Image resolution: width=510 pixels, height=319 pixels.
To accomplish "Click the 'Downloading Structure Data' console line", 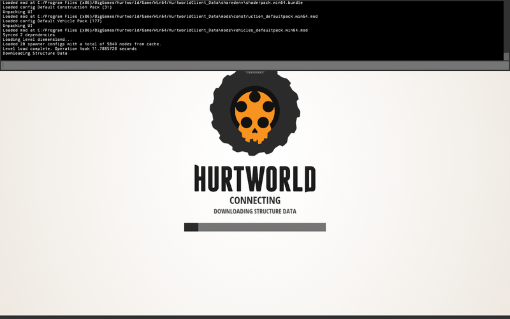I will pyautogui.click(x=35, y=54).
